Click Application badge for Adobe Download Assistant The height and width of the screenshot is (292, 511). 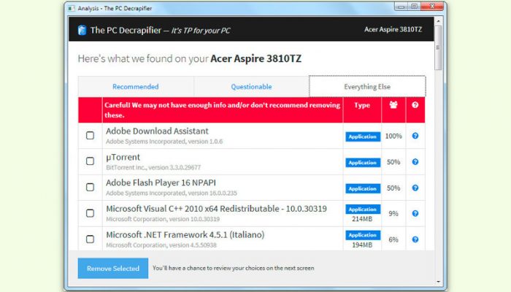[x=363, y=137]
